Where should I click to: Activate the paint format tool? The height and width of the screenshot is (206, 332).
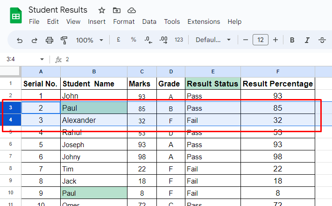tap(64, 40)
